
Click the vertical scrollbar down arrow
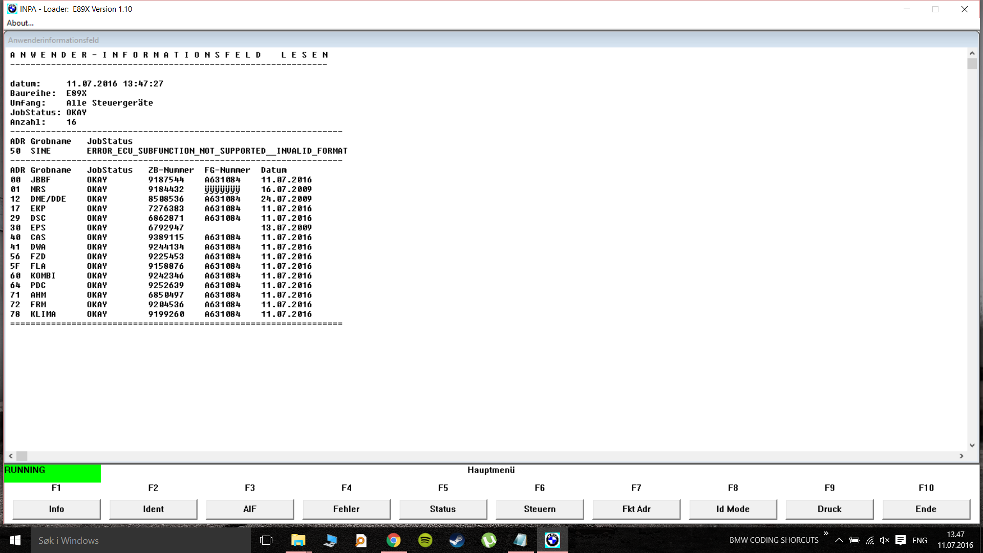click(x=972, y=445)
